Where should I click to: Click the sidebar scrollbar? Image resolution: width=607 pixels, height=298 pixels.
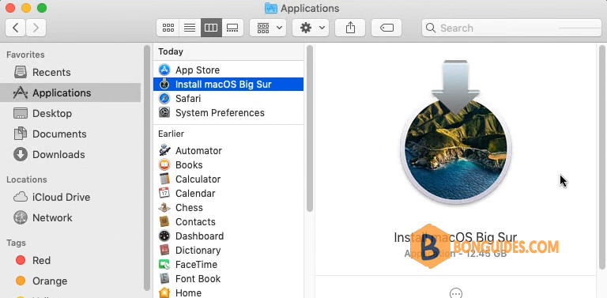coord(147,168)
